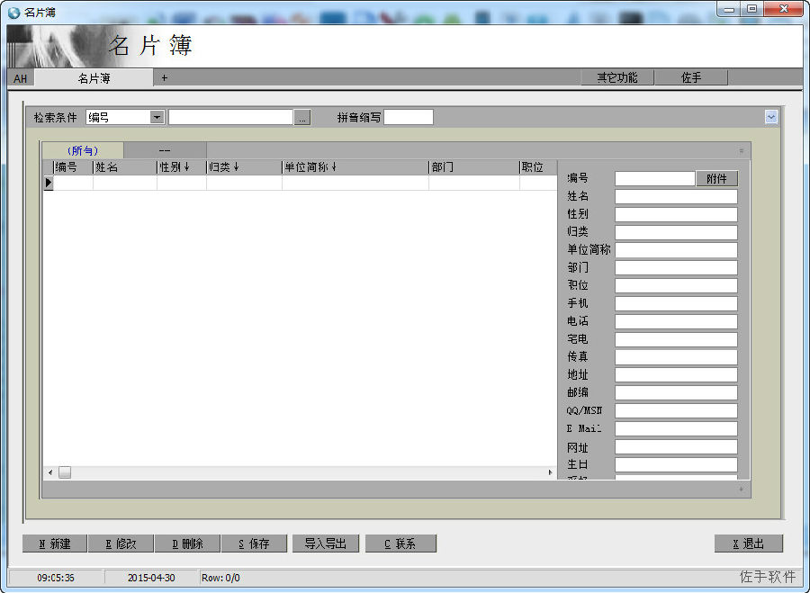Click the 拼音缩写 input field
This screenshot has height=593, width=810.
point(408,117)
